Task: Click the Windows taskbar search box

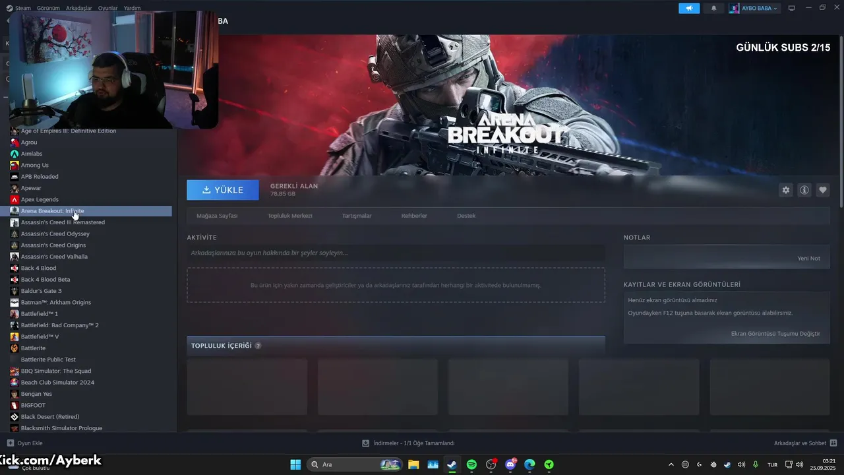Action: coord(355,464)
